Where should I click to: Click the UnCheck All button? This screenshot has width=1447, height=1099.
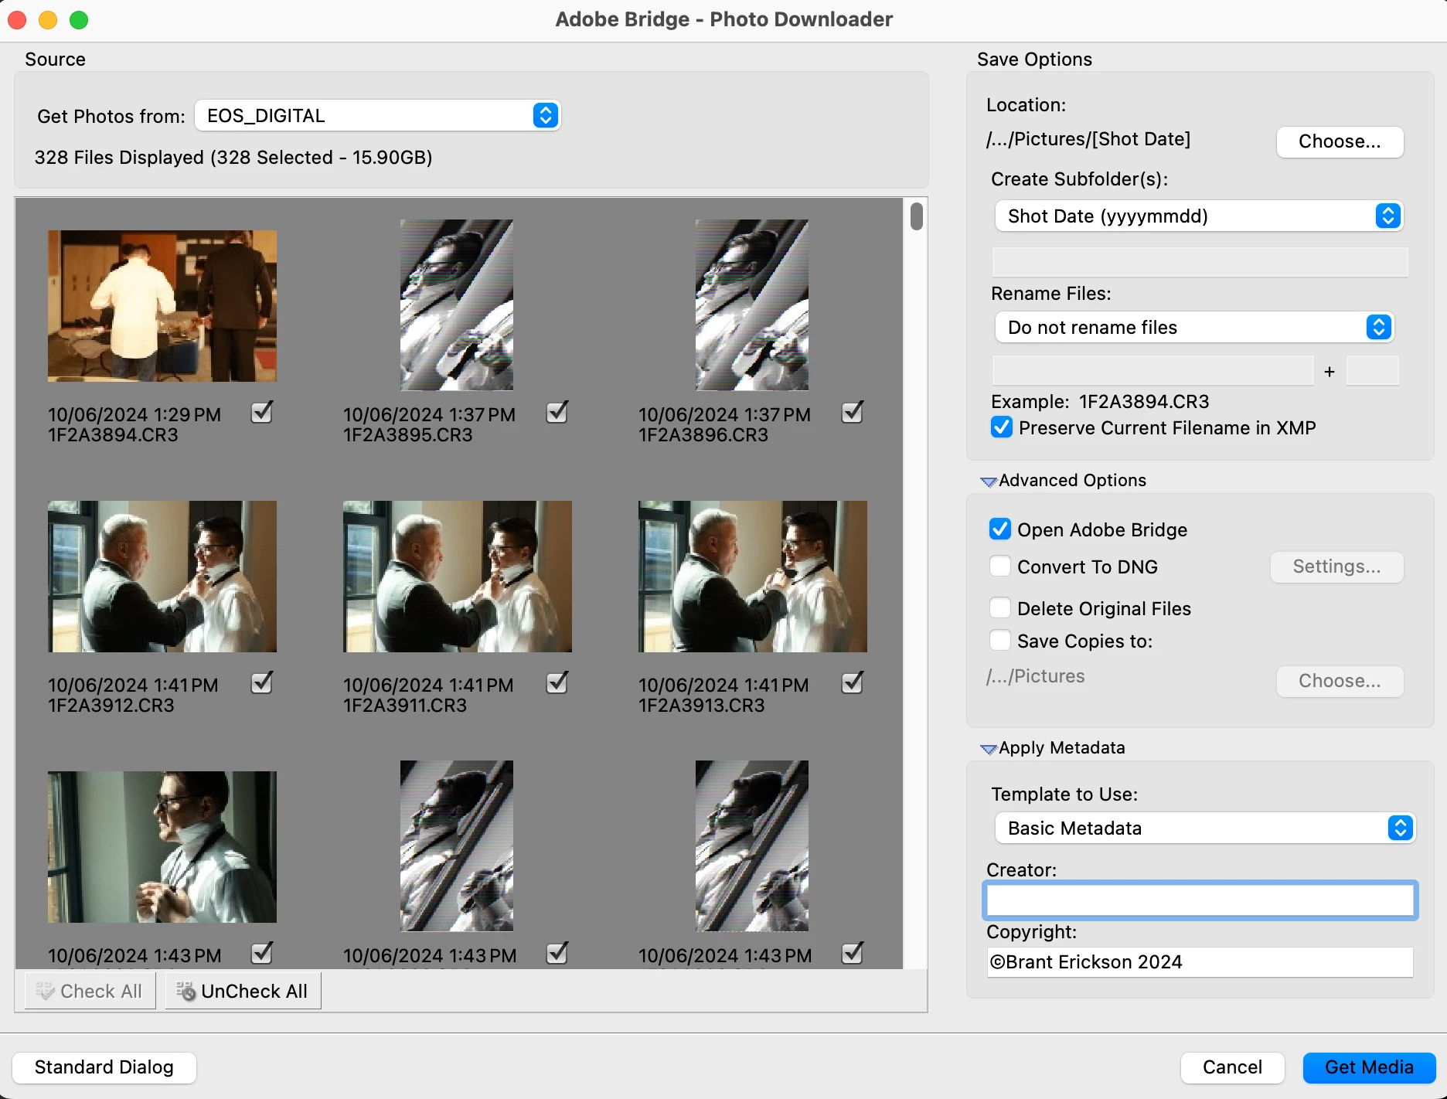click(243, 992)
